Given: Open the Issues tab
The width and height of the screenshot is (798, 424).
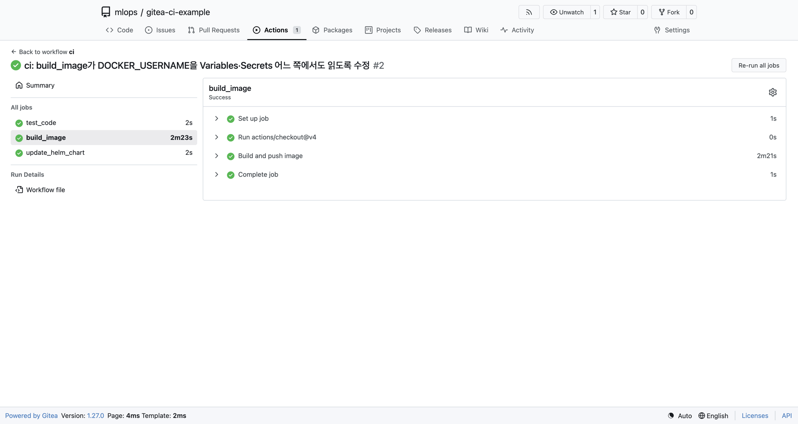Looking at the screenshot, I should [160, 30].
